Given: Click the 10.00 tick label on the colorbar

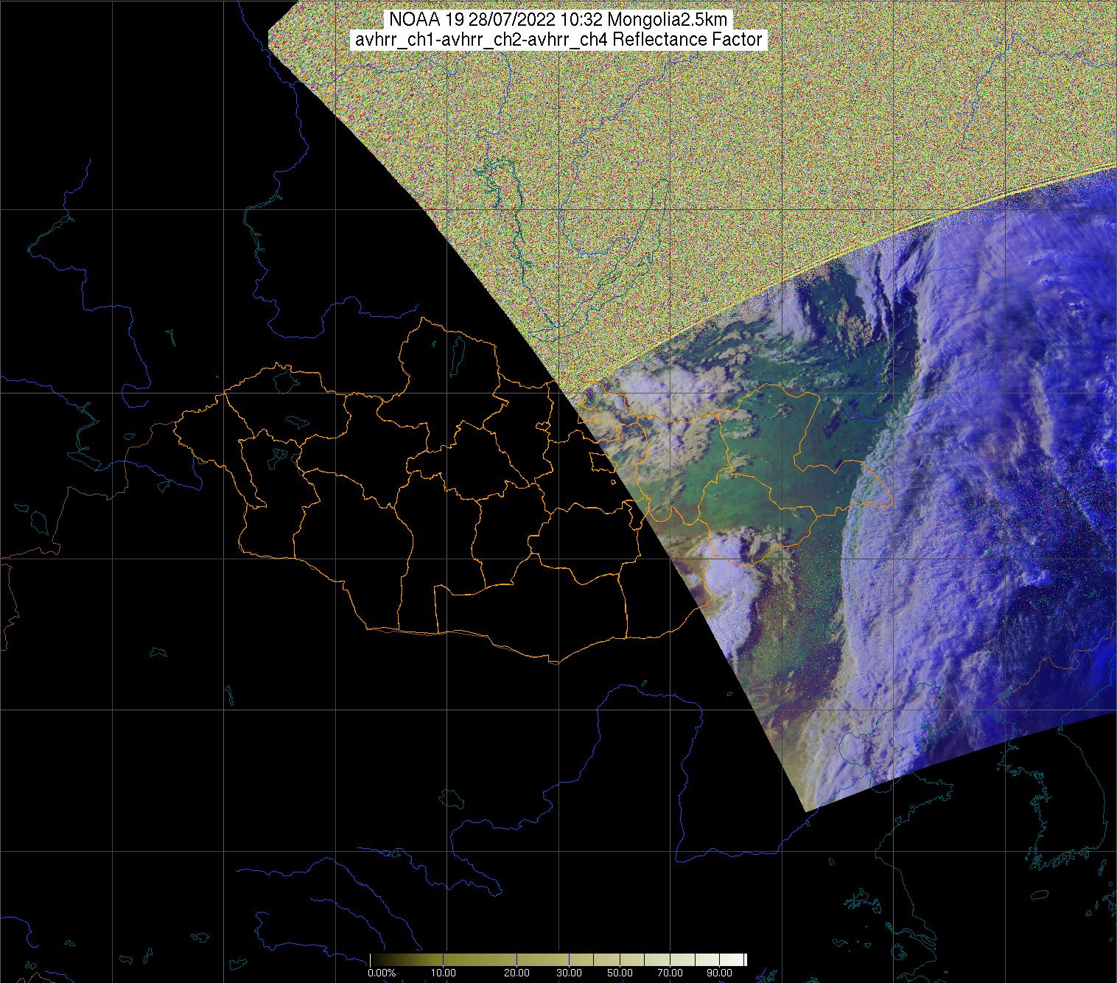Looking at the screenshot, I should pyautogui.click(x=443, y=973).
